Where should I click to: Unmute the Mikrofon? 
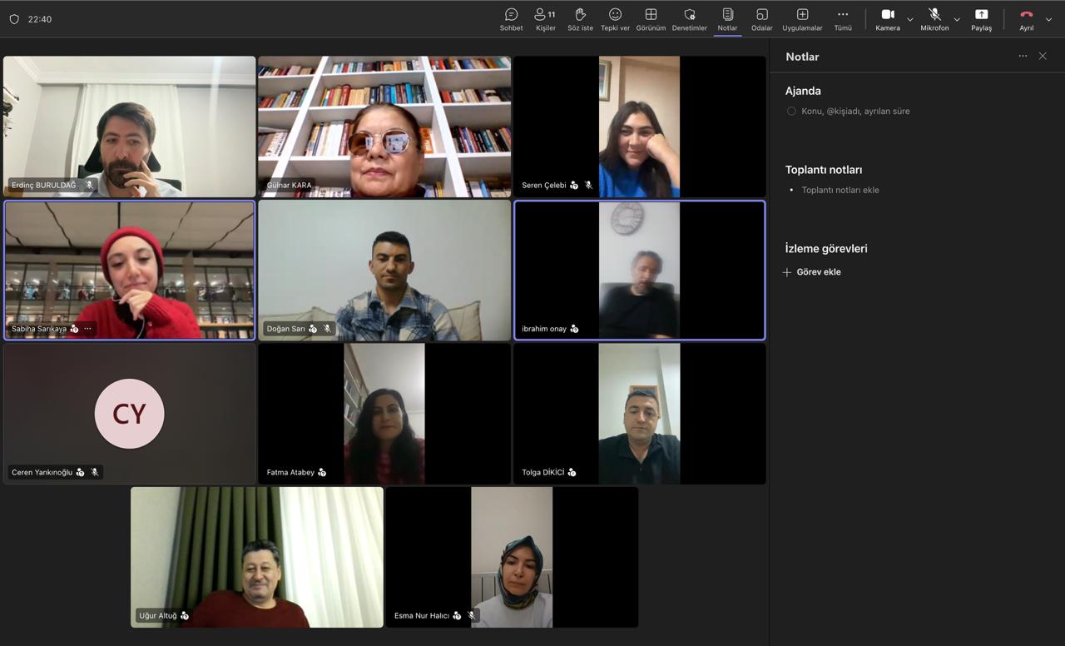click(934, 19)
